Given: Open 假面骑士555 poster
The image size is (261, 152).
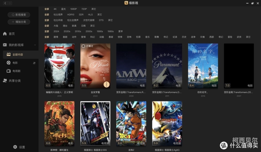Looking at the screenshot, I should coord(95,123).
